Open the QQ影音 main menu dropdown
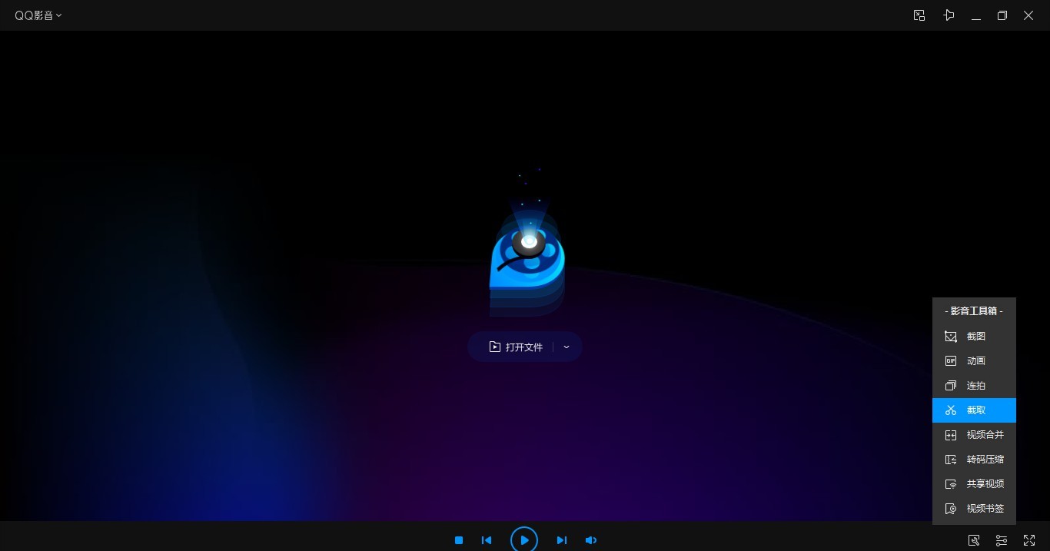Image resolution: width=1050 pixels, height=551 pixels. (38, 15)
